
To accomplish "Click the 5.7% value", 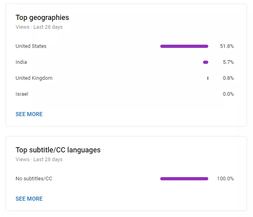I will point(228,62).
